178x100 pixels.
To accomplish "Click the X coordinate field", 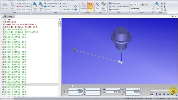I will 76,89.
